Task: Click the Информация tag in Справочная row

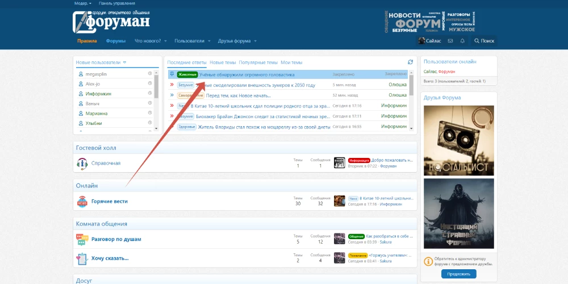Action: tap(359, 160)
